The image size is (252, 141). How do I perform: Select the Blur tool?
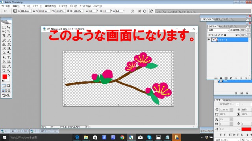coord(4,52)
